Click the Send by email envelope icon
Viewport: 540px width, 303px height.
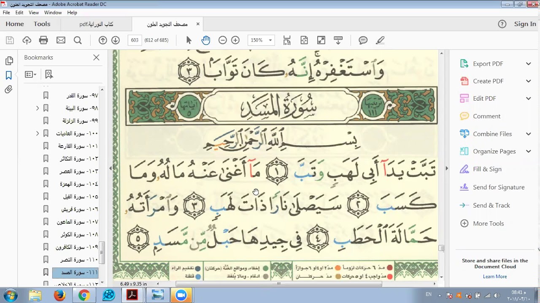[x=61, y=40]
